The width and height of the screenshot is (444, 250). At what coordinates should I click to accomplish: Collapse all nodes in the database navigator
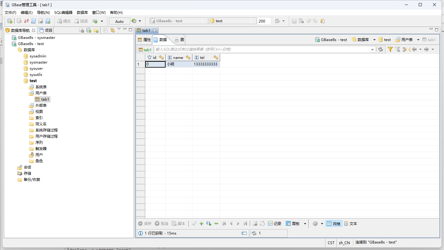(105, 30)
